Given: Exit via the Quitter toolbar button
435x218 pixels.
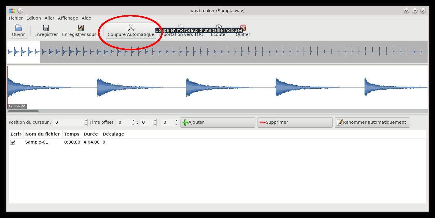Looking at the screenshot, I should click(243, 31).
